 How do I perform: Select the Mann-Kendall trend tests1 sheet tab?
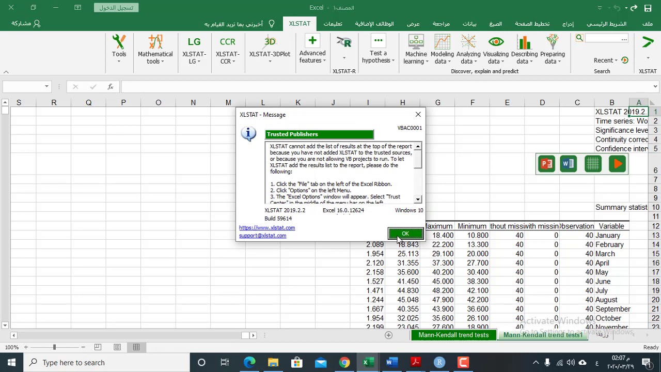543,335
